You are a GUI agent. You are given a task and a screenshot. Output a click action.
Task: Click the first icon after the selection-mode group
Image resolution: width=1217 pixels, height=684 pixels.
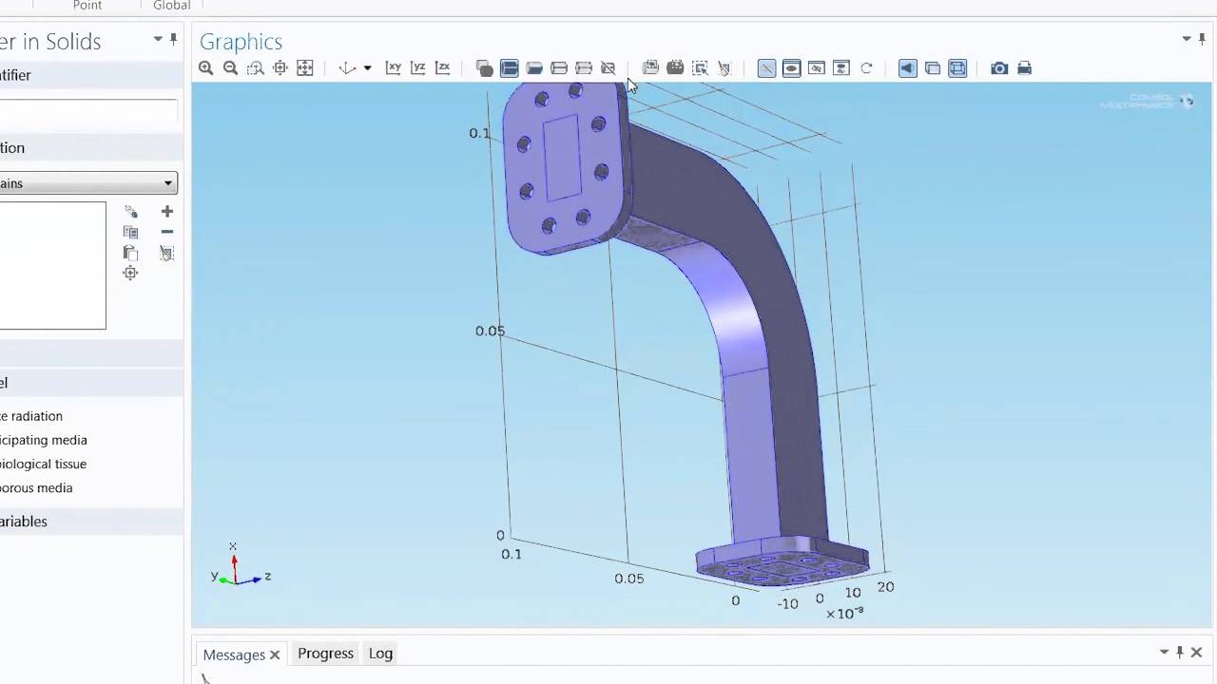650,67
